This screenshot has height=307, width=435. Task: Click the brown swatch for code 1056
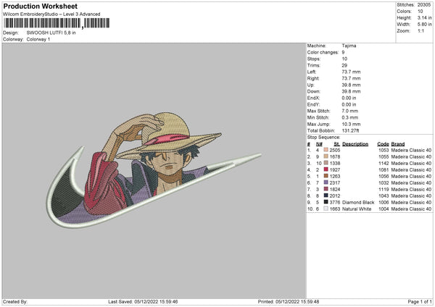pyautogui.click(x=326, y=176)
